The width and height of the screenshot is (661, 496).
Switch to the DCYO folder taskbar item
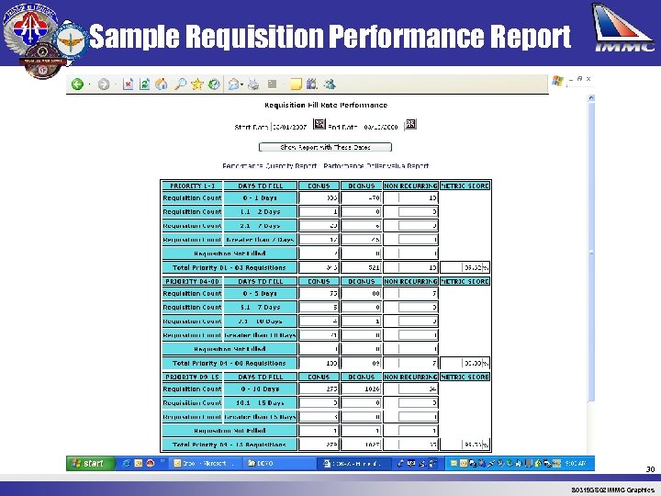click(x=278, y=463)
